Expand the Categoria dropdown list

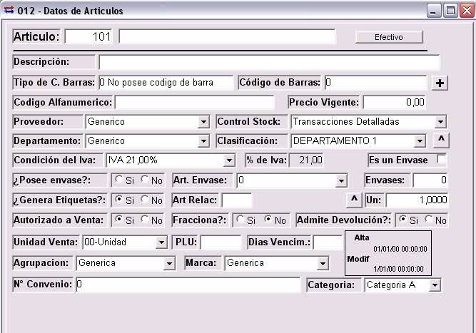435,286
